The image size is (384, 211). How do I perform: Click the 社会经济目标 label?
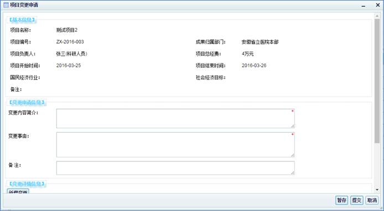tap(211, 77)
